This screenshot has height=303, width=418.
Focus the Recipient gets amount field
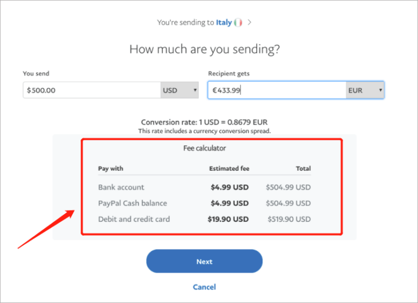point(276,90)
